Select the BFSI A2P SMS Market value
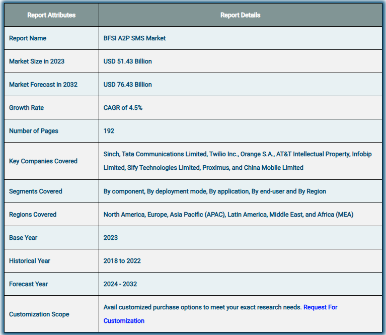The image size is (386, 335). tap(134, 38)
